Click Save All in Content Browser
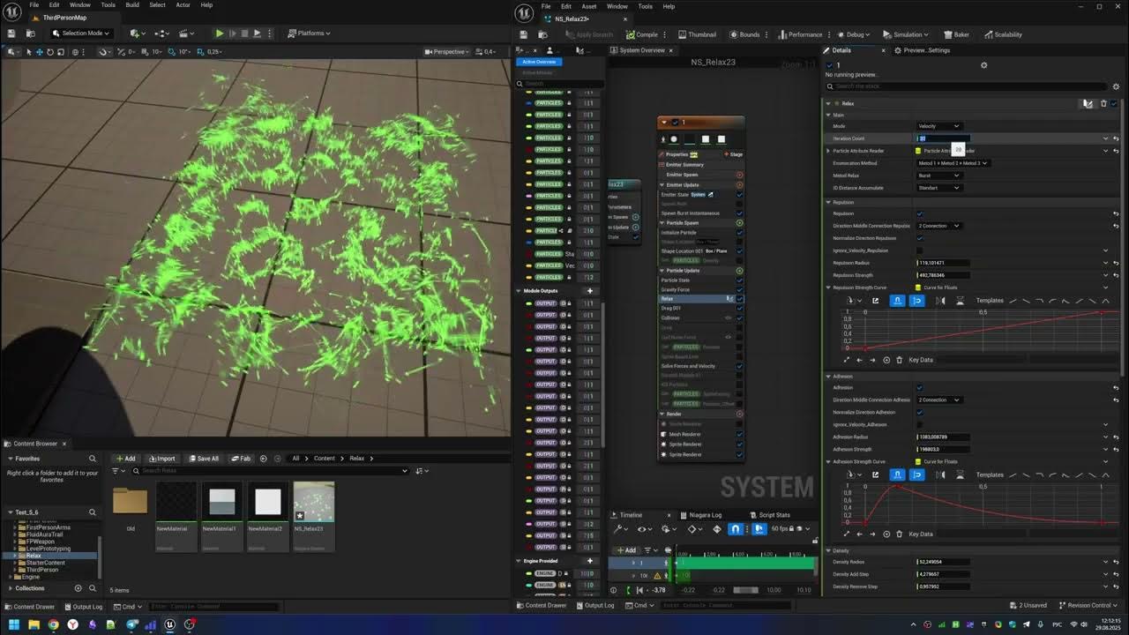The image size is (1129, 635). (x=204, y=459)
